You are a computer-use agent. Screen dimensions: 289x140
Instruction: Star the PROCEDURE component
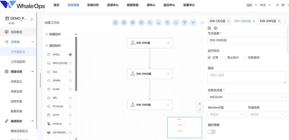70,63
